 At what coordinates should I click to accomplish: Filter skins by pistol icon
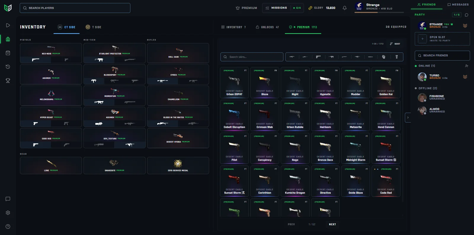click(x=318, y=57)
